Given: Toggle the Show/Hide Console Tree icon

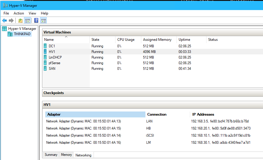Looking at the screenshot, I should click(x=27, y=21).
